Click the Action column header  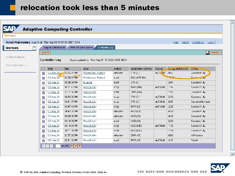pos(117,69)
